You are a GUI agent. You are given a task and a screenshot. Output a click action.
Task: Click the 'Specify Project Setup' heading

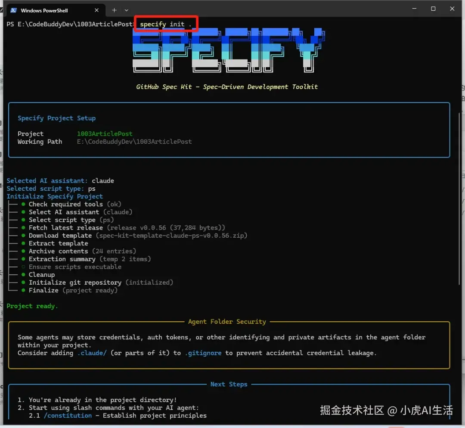click(x=57, y=118)
